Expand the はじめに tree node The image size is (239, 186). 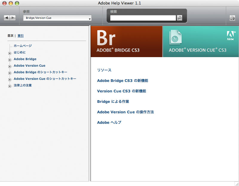point(10,53)
